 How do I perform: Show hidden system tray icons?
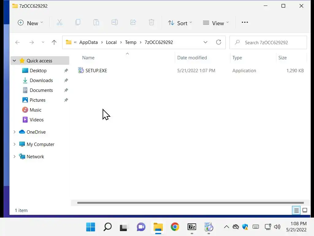click(227, 227)
